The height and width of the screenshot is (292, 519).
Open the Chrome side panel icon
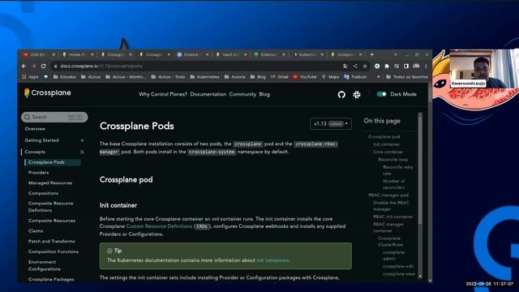[x=406, y=67]
